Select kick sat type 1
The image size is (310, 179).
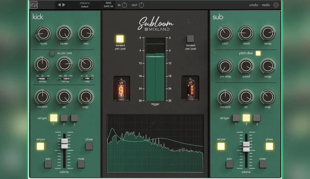coord(53,118)
